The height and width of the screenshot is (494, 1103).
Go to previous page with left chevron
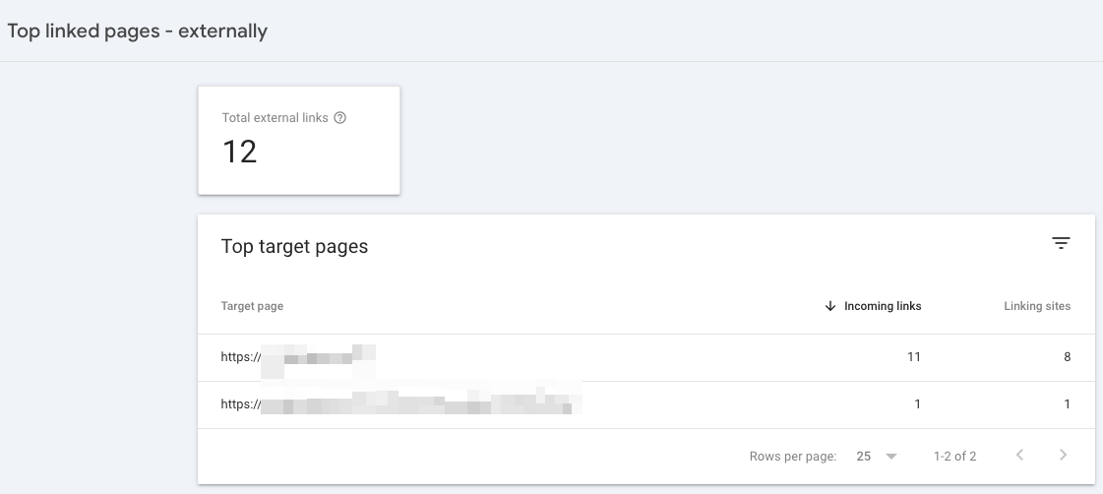click(x=1019, y=456)
